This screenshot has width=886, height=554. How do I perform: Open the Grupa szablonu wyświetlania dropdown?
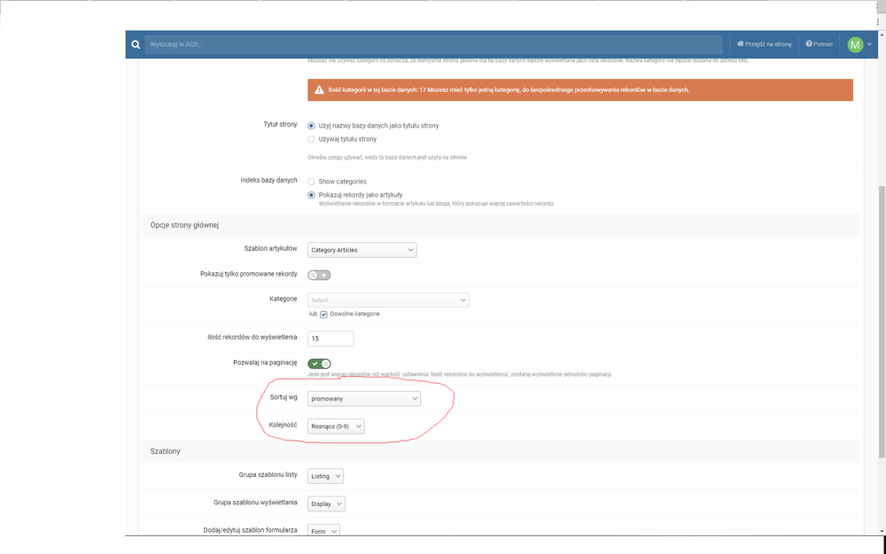(x=326, y=503)
